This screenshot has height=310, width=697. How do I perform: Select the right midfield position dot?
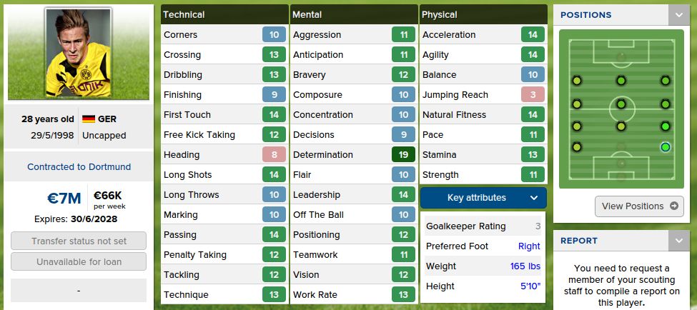tap(666, 104)
